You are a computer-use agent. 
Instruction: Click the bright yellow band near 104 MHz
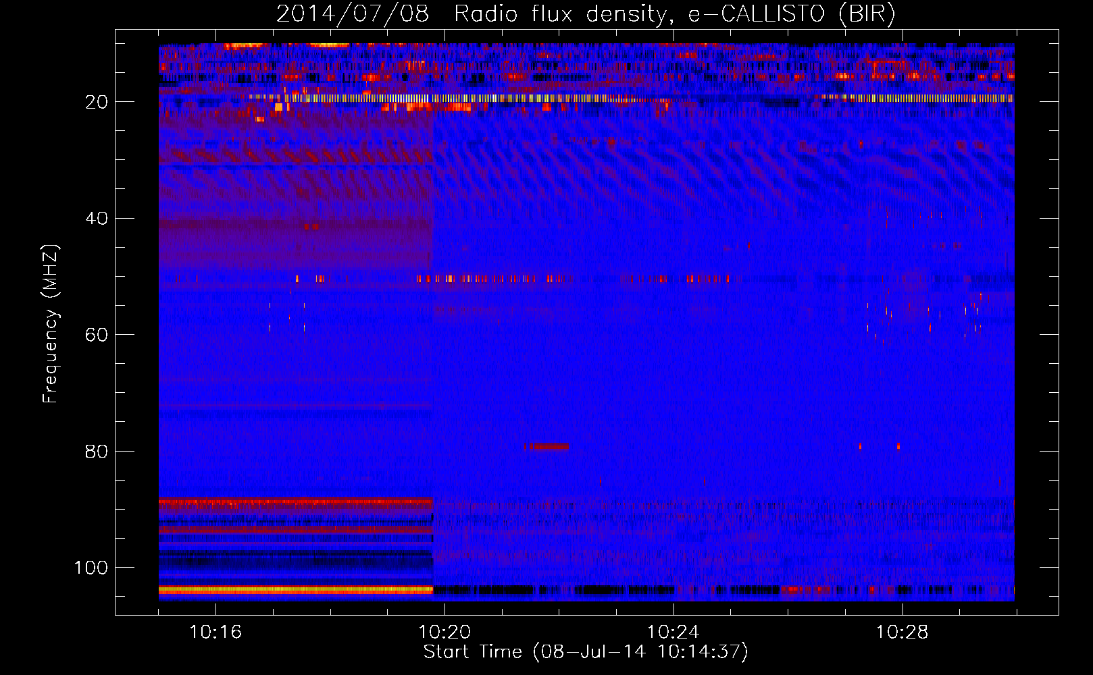pyautogui.click(x=296, y=589)
